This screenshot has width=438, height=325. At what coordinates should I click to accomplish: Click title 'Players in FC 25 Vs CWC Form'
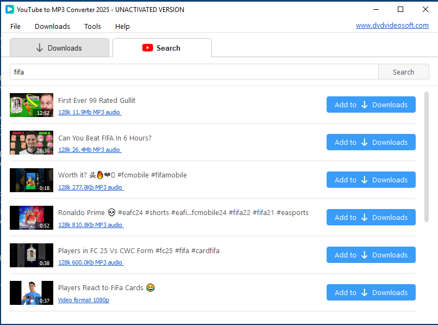click(x=139, y=250)
